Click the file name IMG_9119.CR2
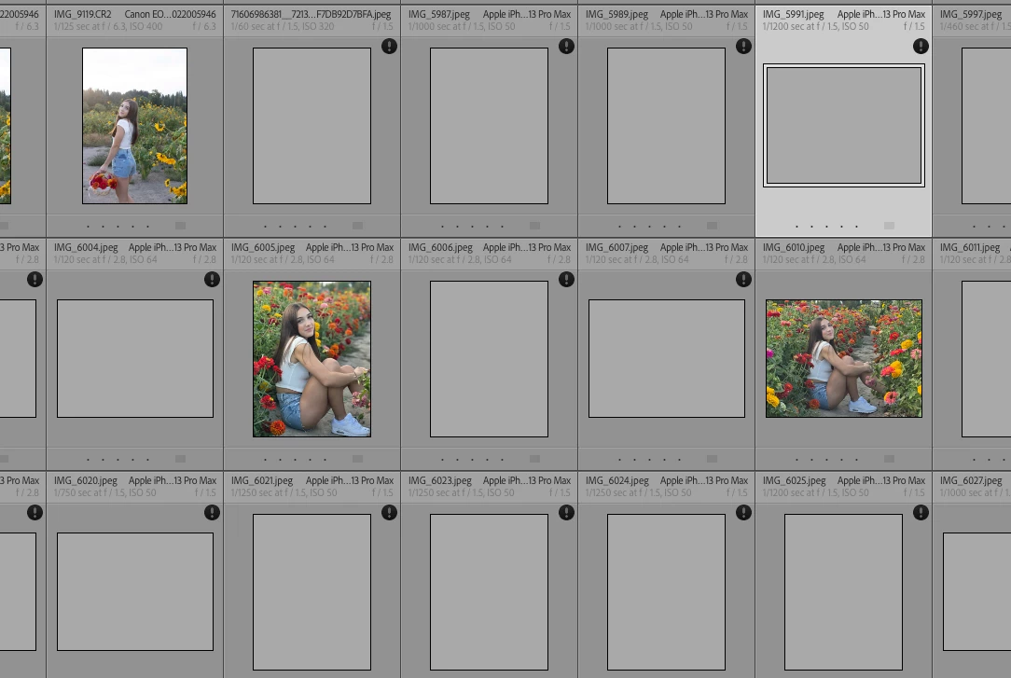The image size is (1011, 678). 82,14
